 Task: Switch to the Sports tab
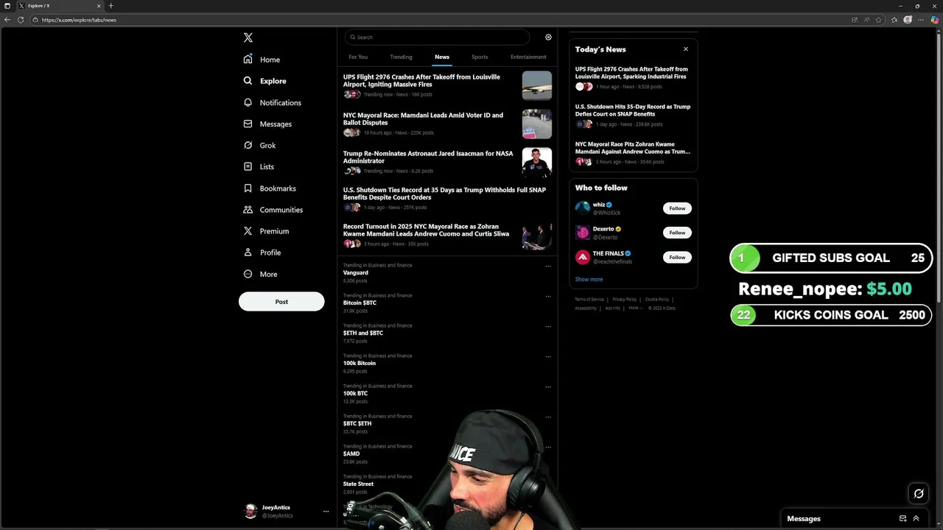coord(480,57)
